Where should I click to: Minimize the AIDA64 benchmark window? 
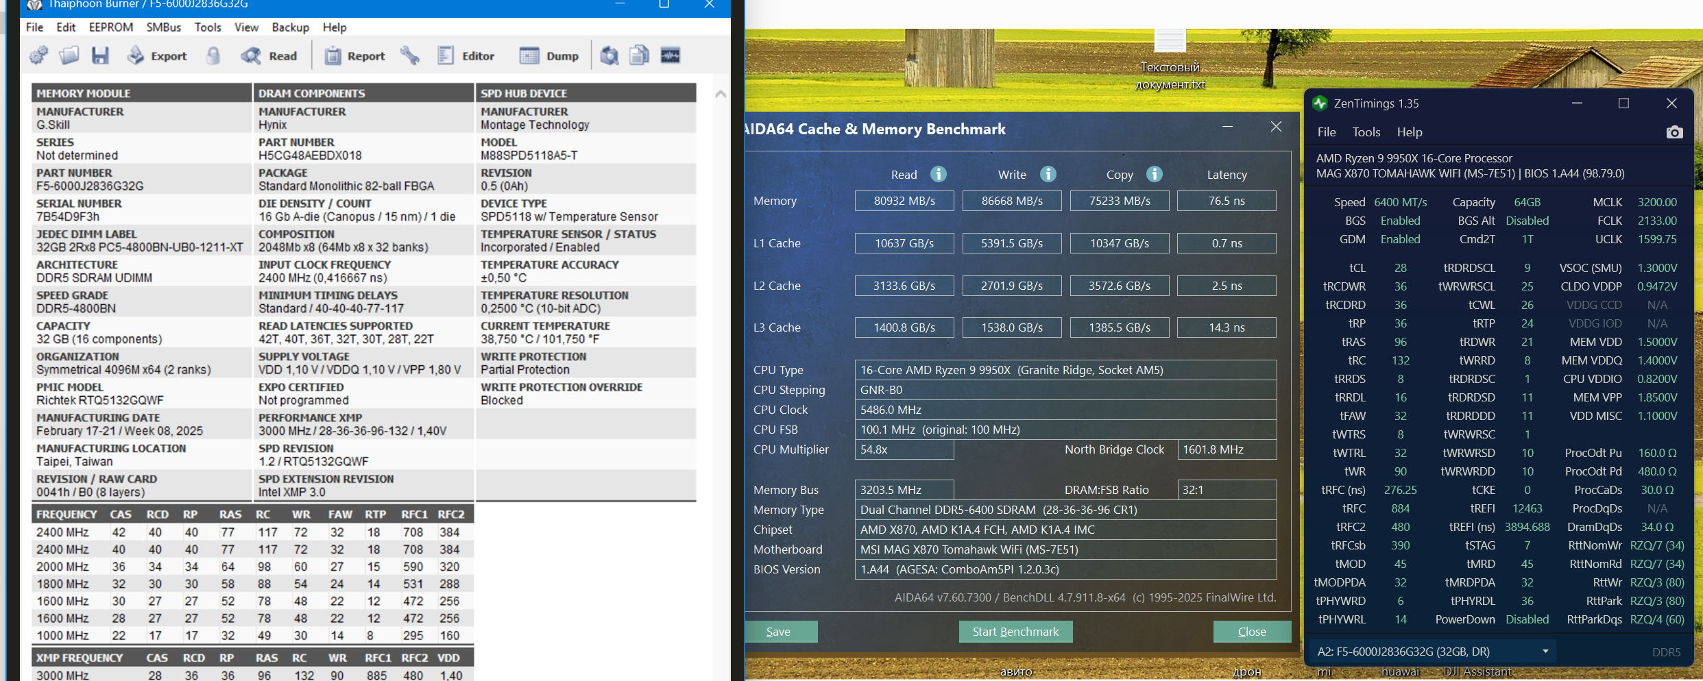[1227, 127]
